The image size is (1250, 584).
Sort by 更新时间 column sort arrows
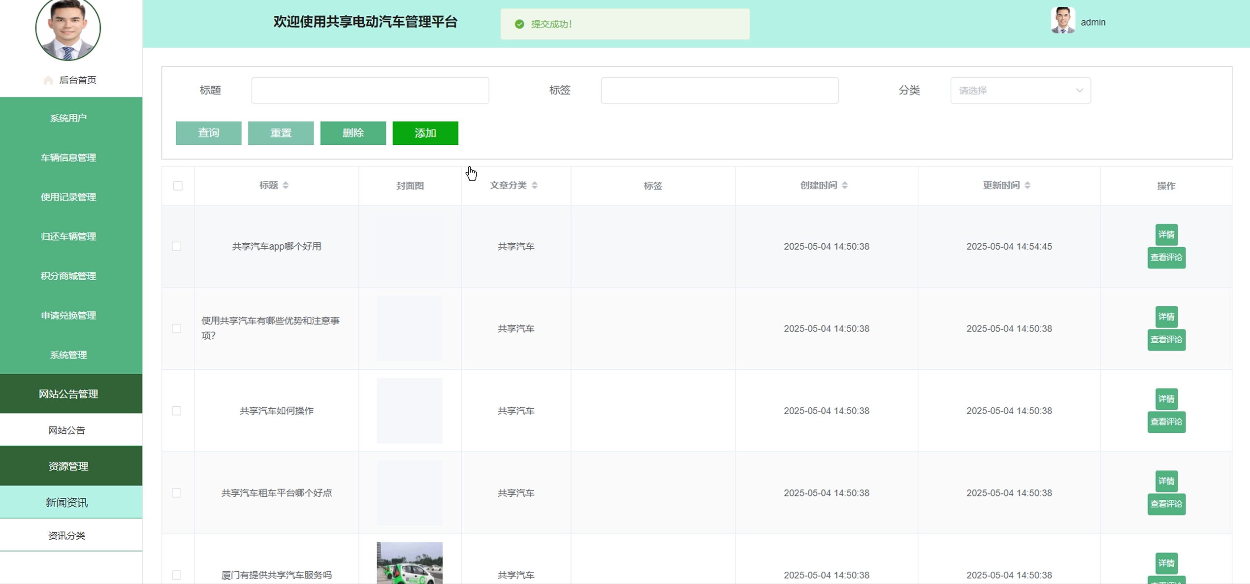(x=1027, y=185)
